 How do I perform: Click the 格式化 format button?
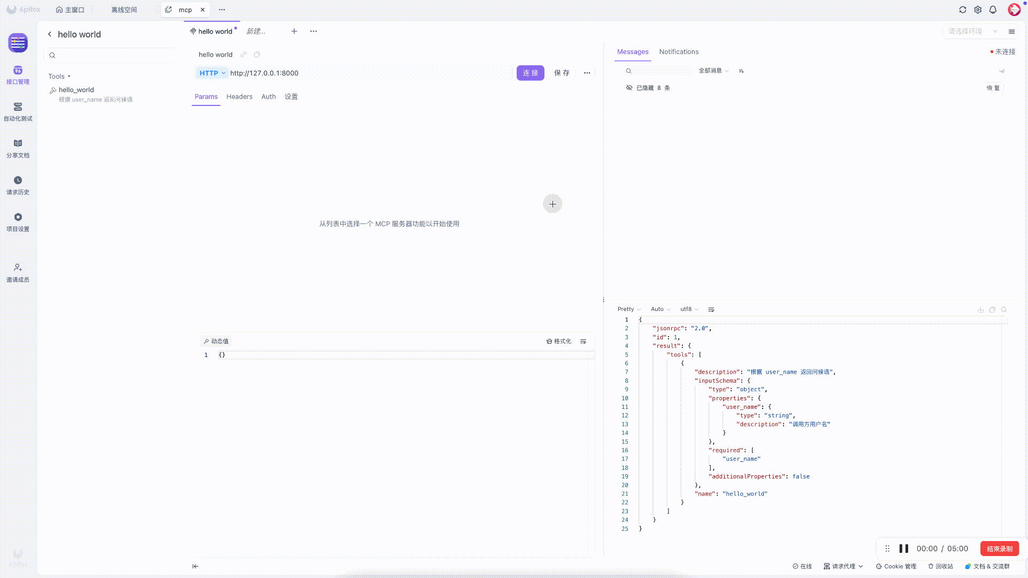[x=559, y=341]
